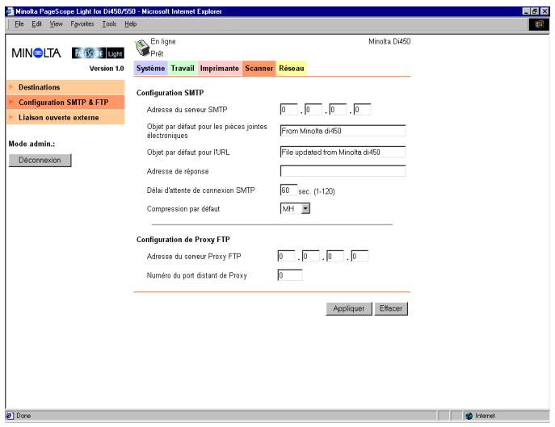The width and height of the screenshot is (555, 427).
Task: Click the Minolta Di450 device name
Action: click(389, 41)
